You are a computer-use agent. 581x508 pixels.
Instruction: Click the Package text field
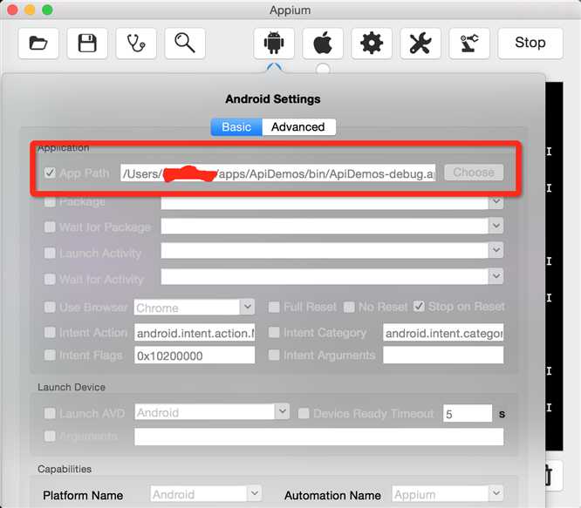click(325, 203)
